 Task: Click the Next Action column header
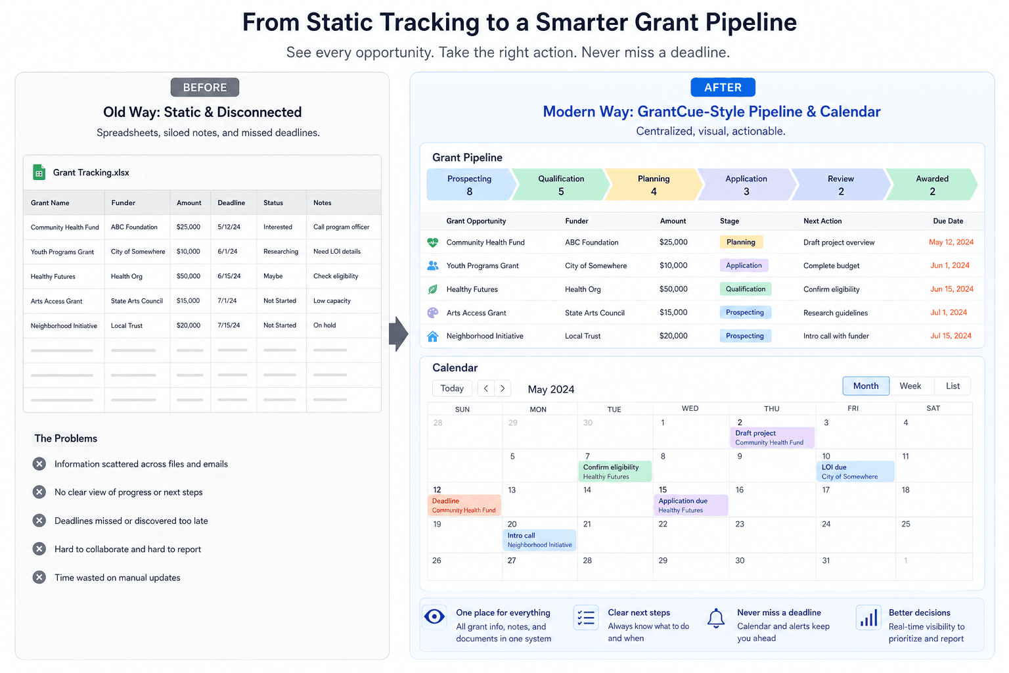(822, 221)
